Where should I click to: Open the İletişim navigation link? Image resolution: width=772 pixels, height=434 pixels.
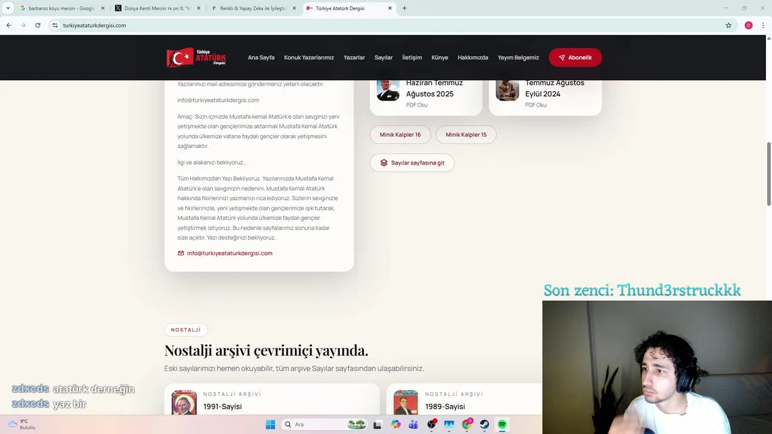[x=412, y=57]
